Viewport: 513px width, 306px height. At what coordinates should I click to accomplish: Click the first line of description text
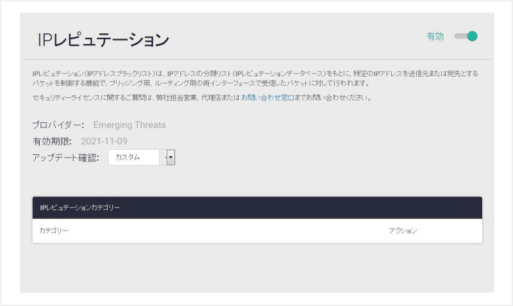(255, 74)
